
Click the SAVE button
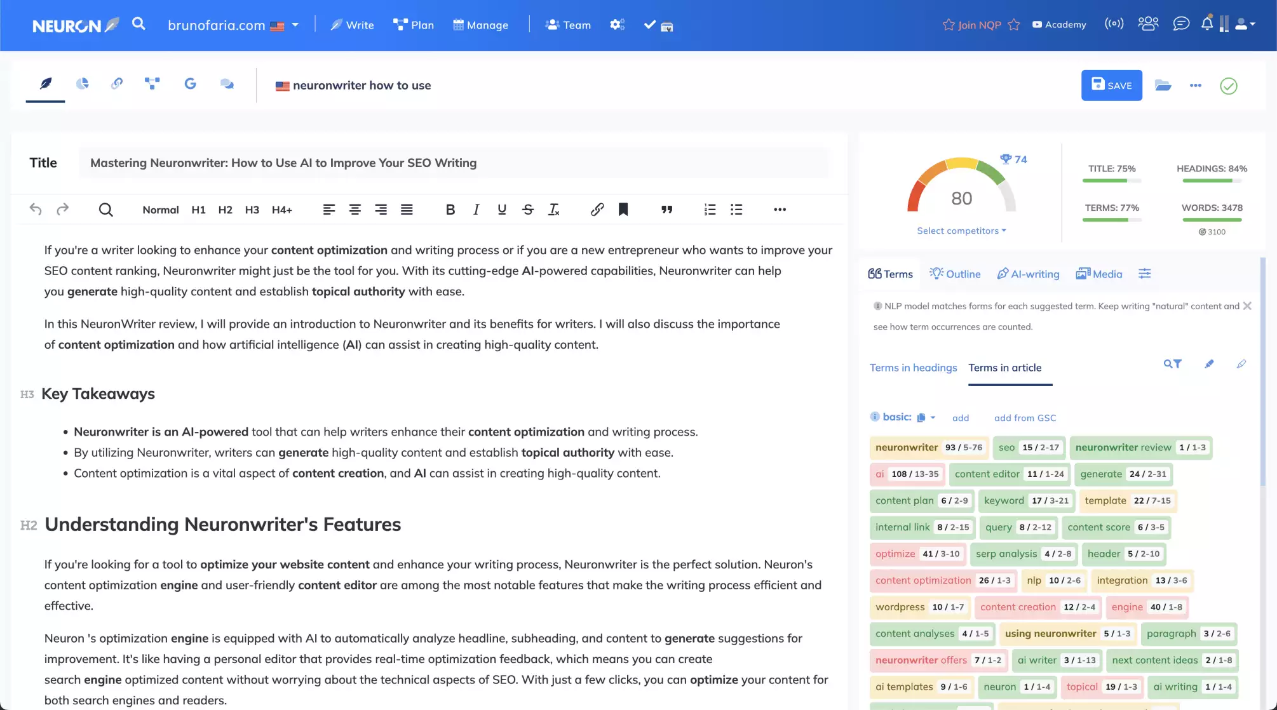pyautogui.click(x=1111, y=85)
